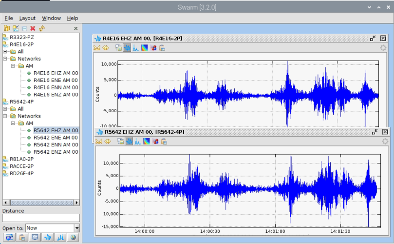Screen dimensions: 394x244
Task: Collapse the Networks folder under R5642-4P
Action: pos(5,116)
